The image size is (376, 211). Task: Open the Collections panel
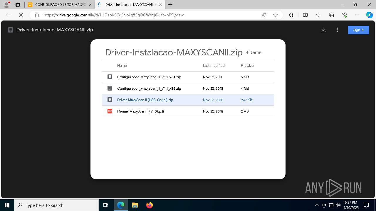click(331, 15)
